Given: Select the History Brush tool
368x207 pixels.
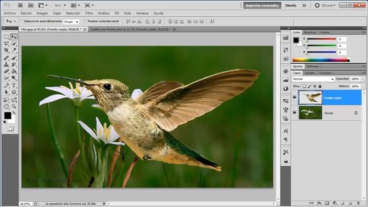Looking at the screenshot, I should pos(14,64).
